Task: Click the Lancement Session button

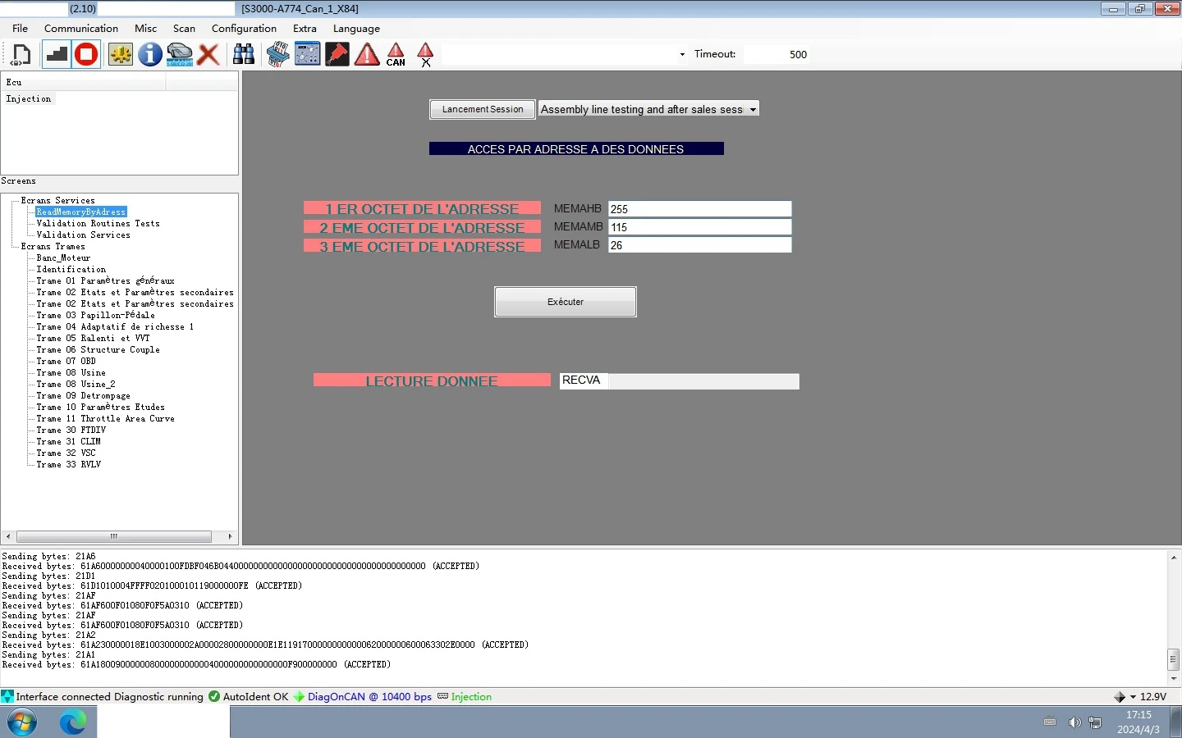Action: tap(483, 109)
